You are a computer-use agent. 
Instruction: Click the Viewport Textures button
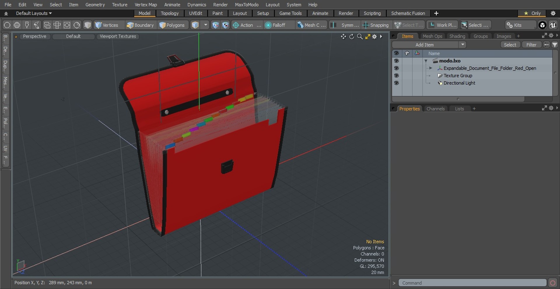pyautogui.click(x=118, y=36)
